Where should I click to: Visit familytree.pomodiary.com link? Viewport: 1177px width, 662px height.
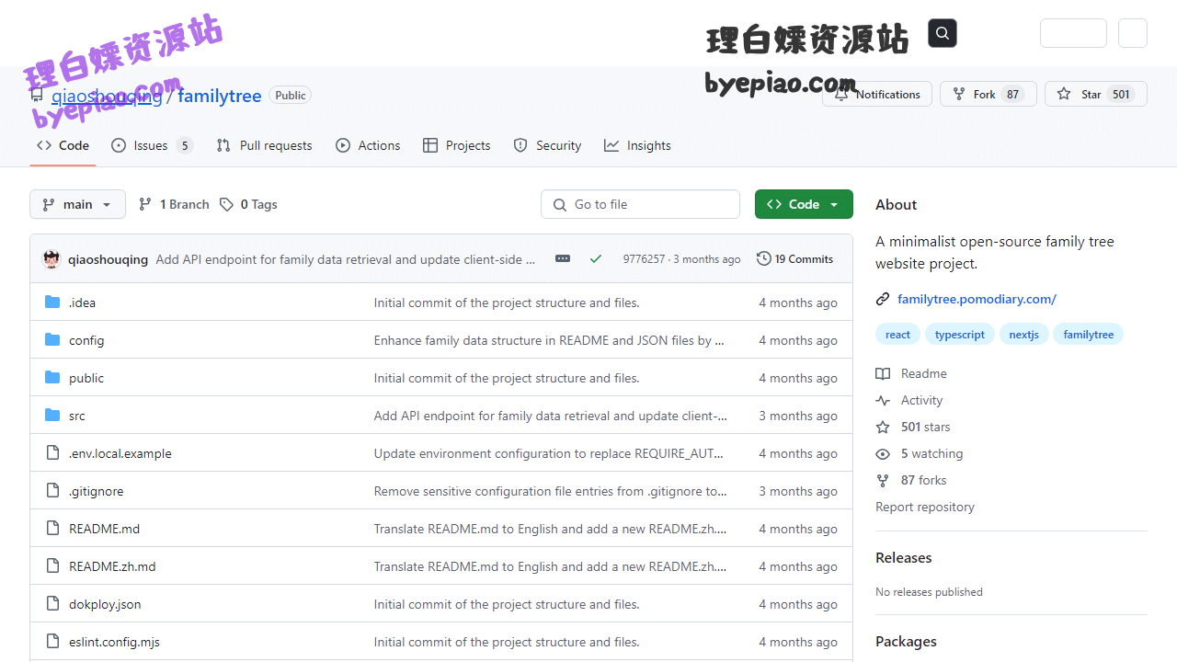(977, 299)
